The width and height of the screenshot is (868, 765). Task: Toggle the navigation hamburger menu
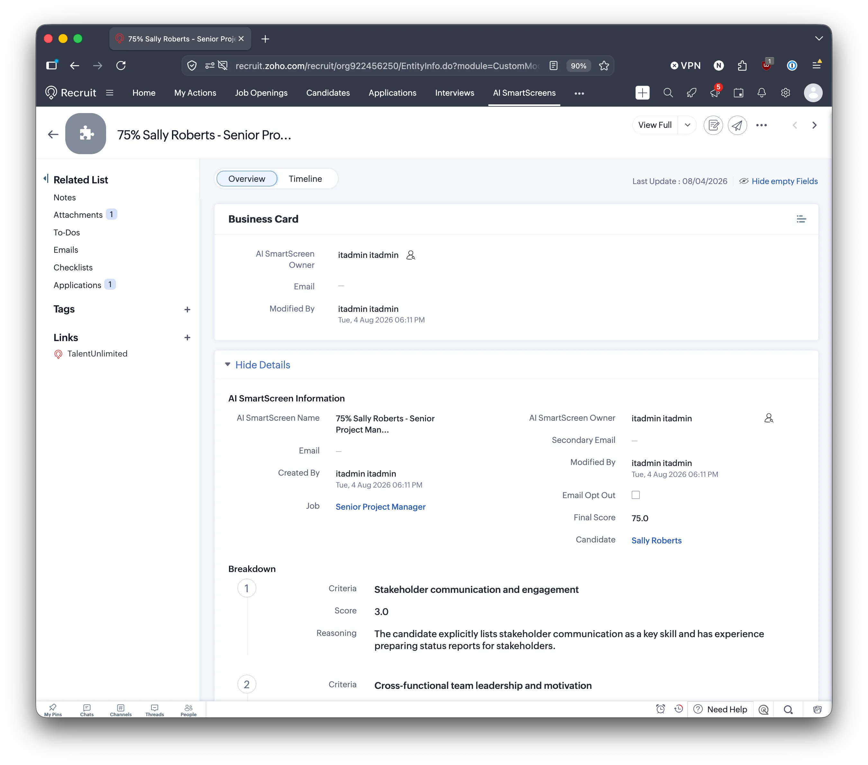[110, 92]
